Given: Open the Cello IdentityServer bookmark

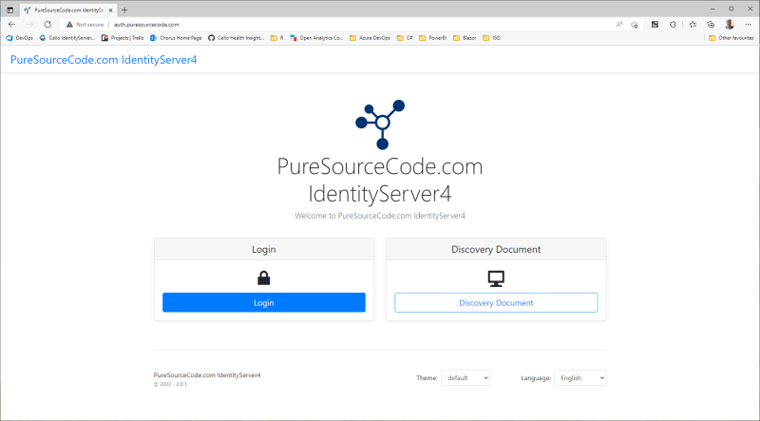Looking at the screenshot, I should (67, 38).
